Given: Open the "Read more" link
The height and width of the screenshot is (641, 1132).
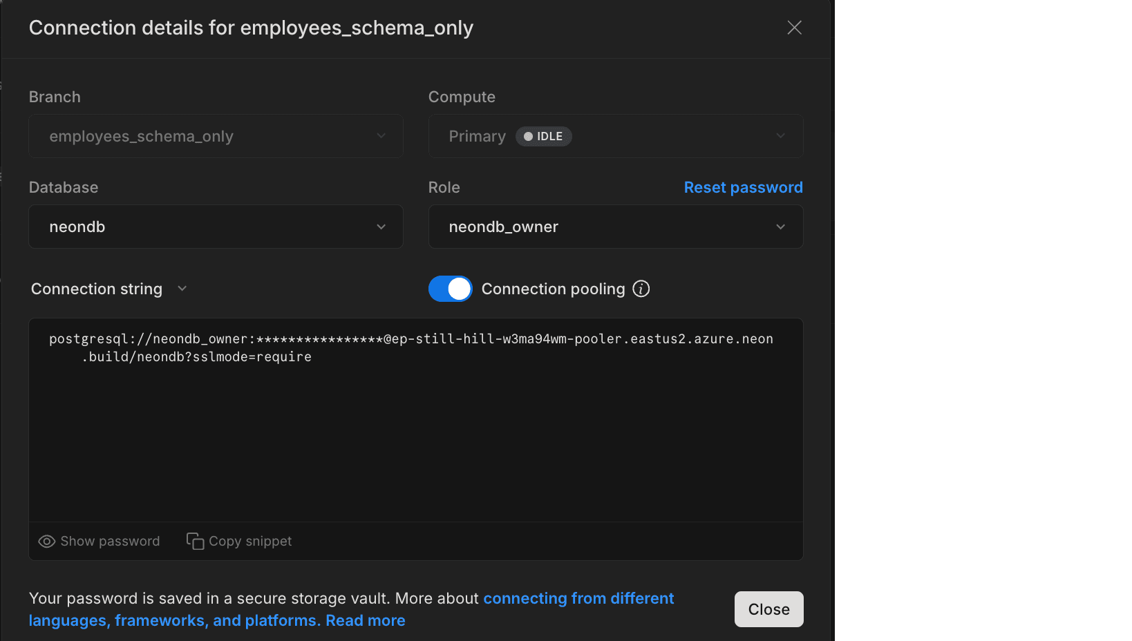Looking at the screenshot, I should click(x=365, y=620).
